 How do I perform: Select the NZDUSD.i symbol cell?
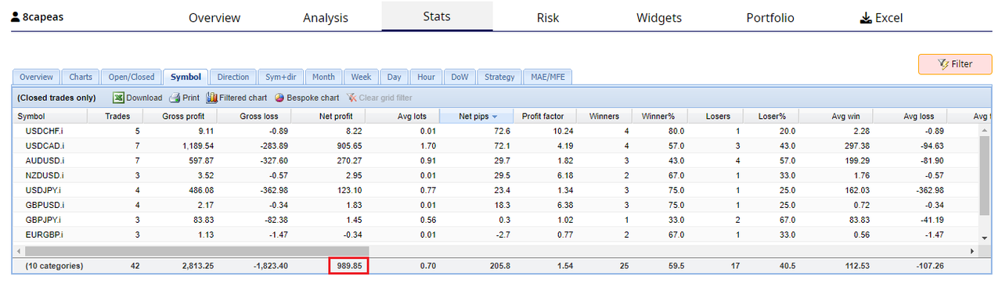click(45, 175)
